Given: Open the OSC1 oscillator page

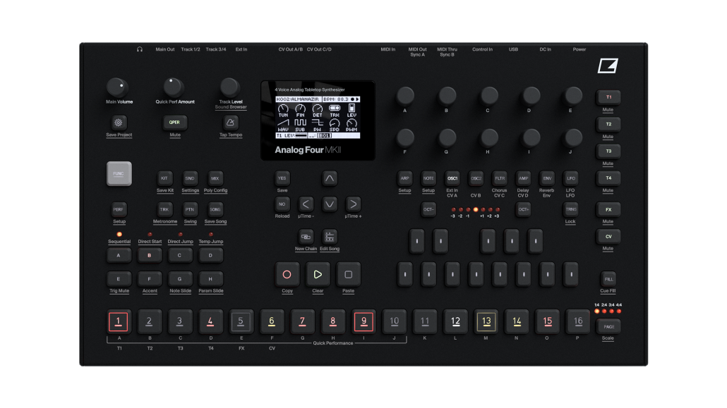Looking at the screenshot, I should (452, 178).
